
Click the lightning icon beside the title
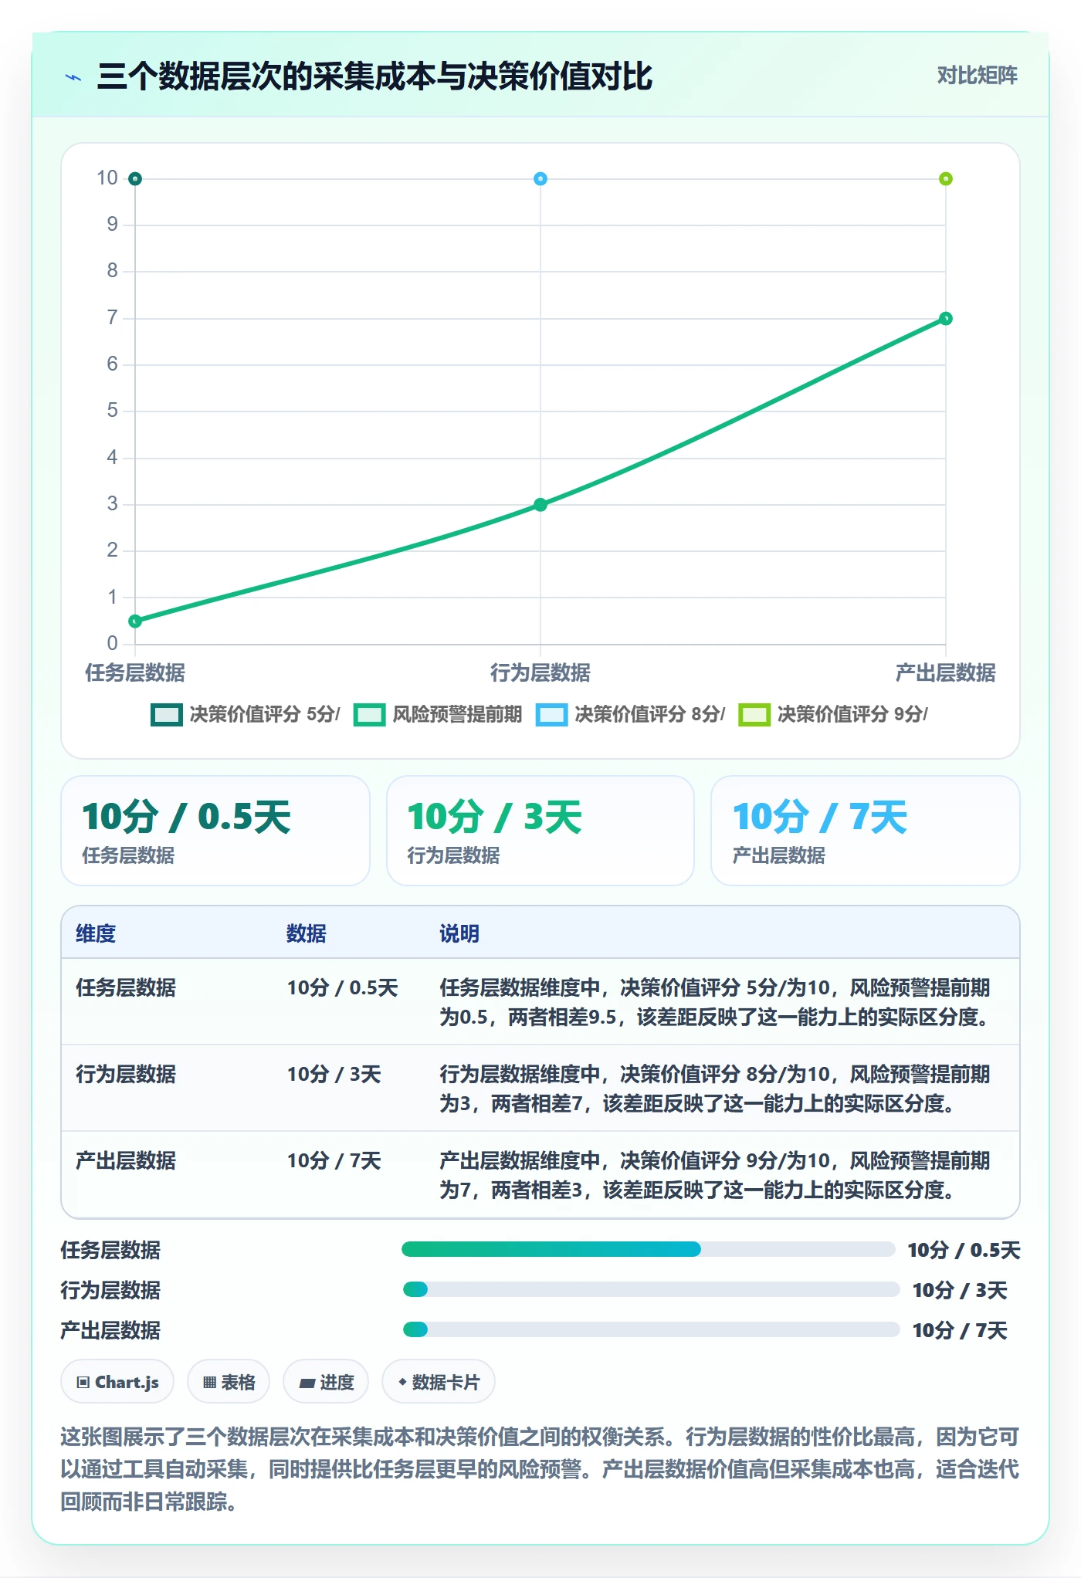[x=73, y=77]
